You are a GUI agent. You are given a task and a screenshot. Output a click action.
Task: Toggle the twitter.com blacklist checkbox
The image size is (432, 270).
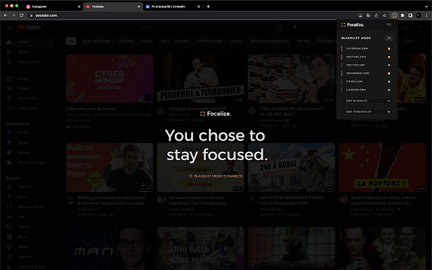(x=389, y=65)
